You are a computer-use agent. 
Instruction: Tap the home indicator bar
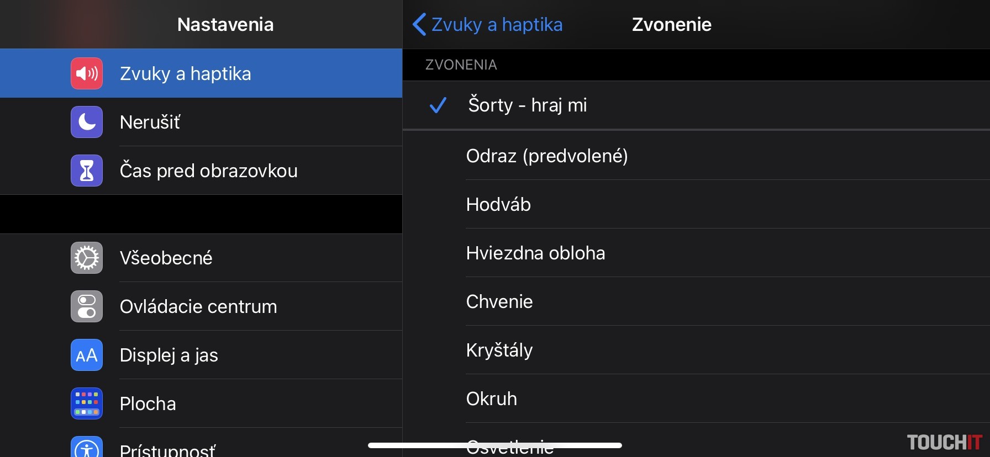[x=494, y=445]
